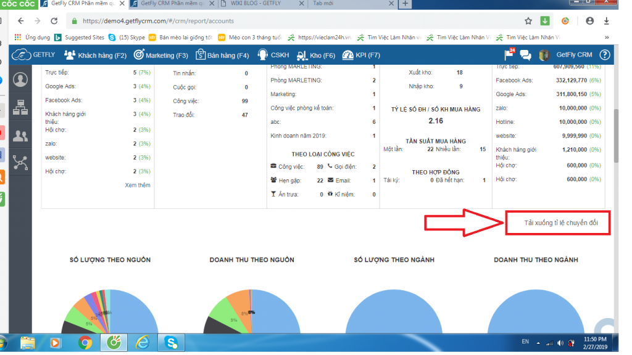Click Tải xuống tỉ lệ chuyển đổi

point(560,222)
